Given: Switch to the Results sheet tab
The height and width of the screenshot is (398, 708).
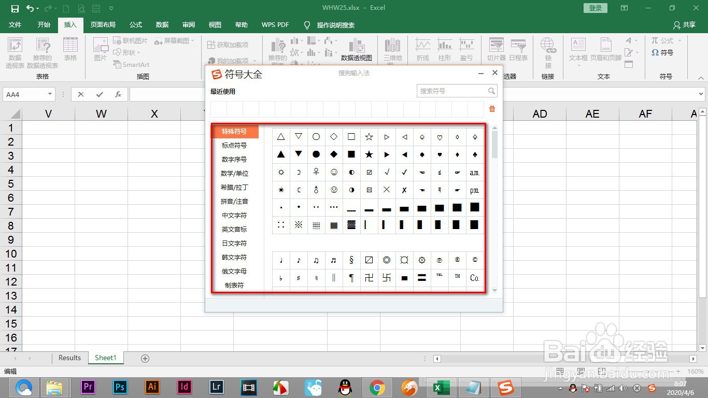Looking at the screenshot, I should 69,358.
